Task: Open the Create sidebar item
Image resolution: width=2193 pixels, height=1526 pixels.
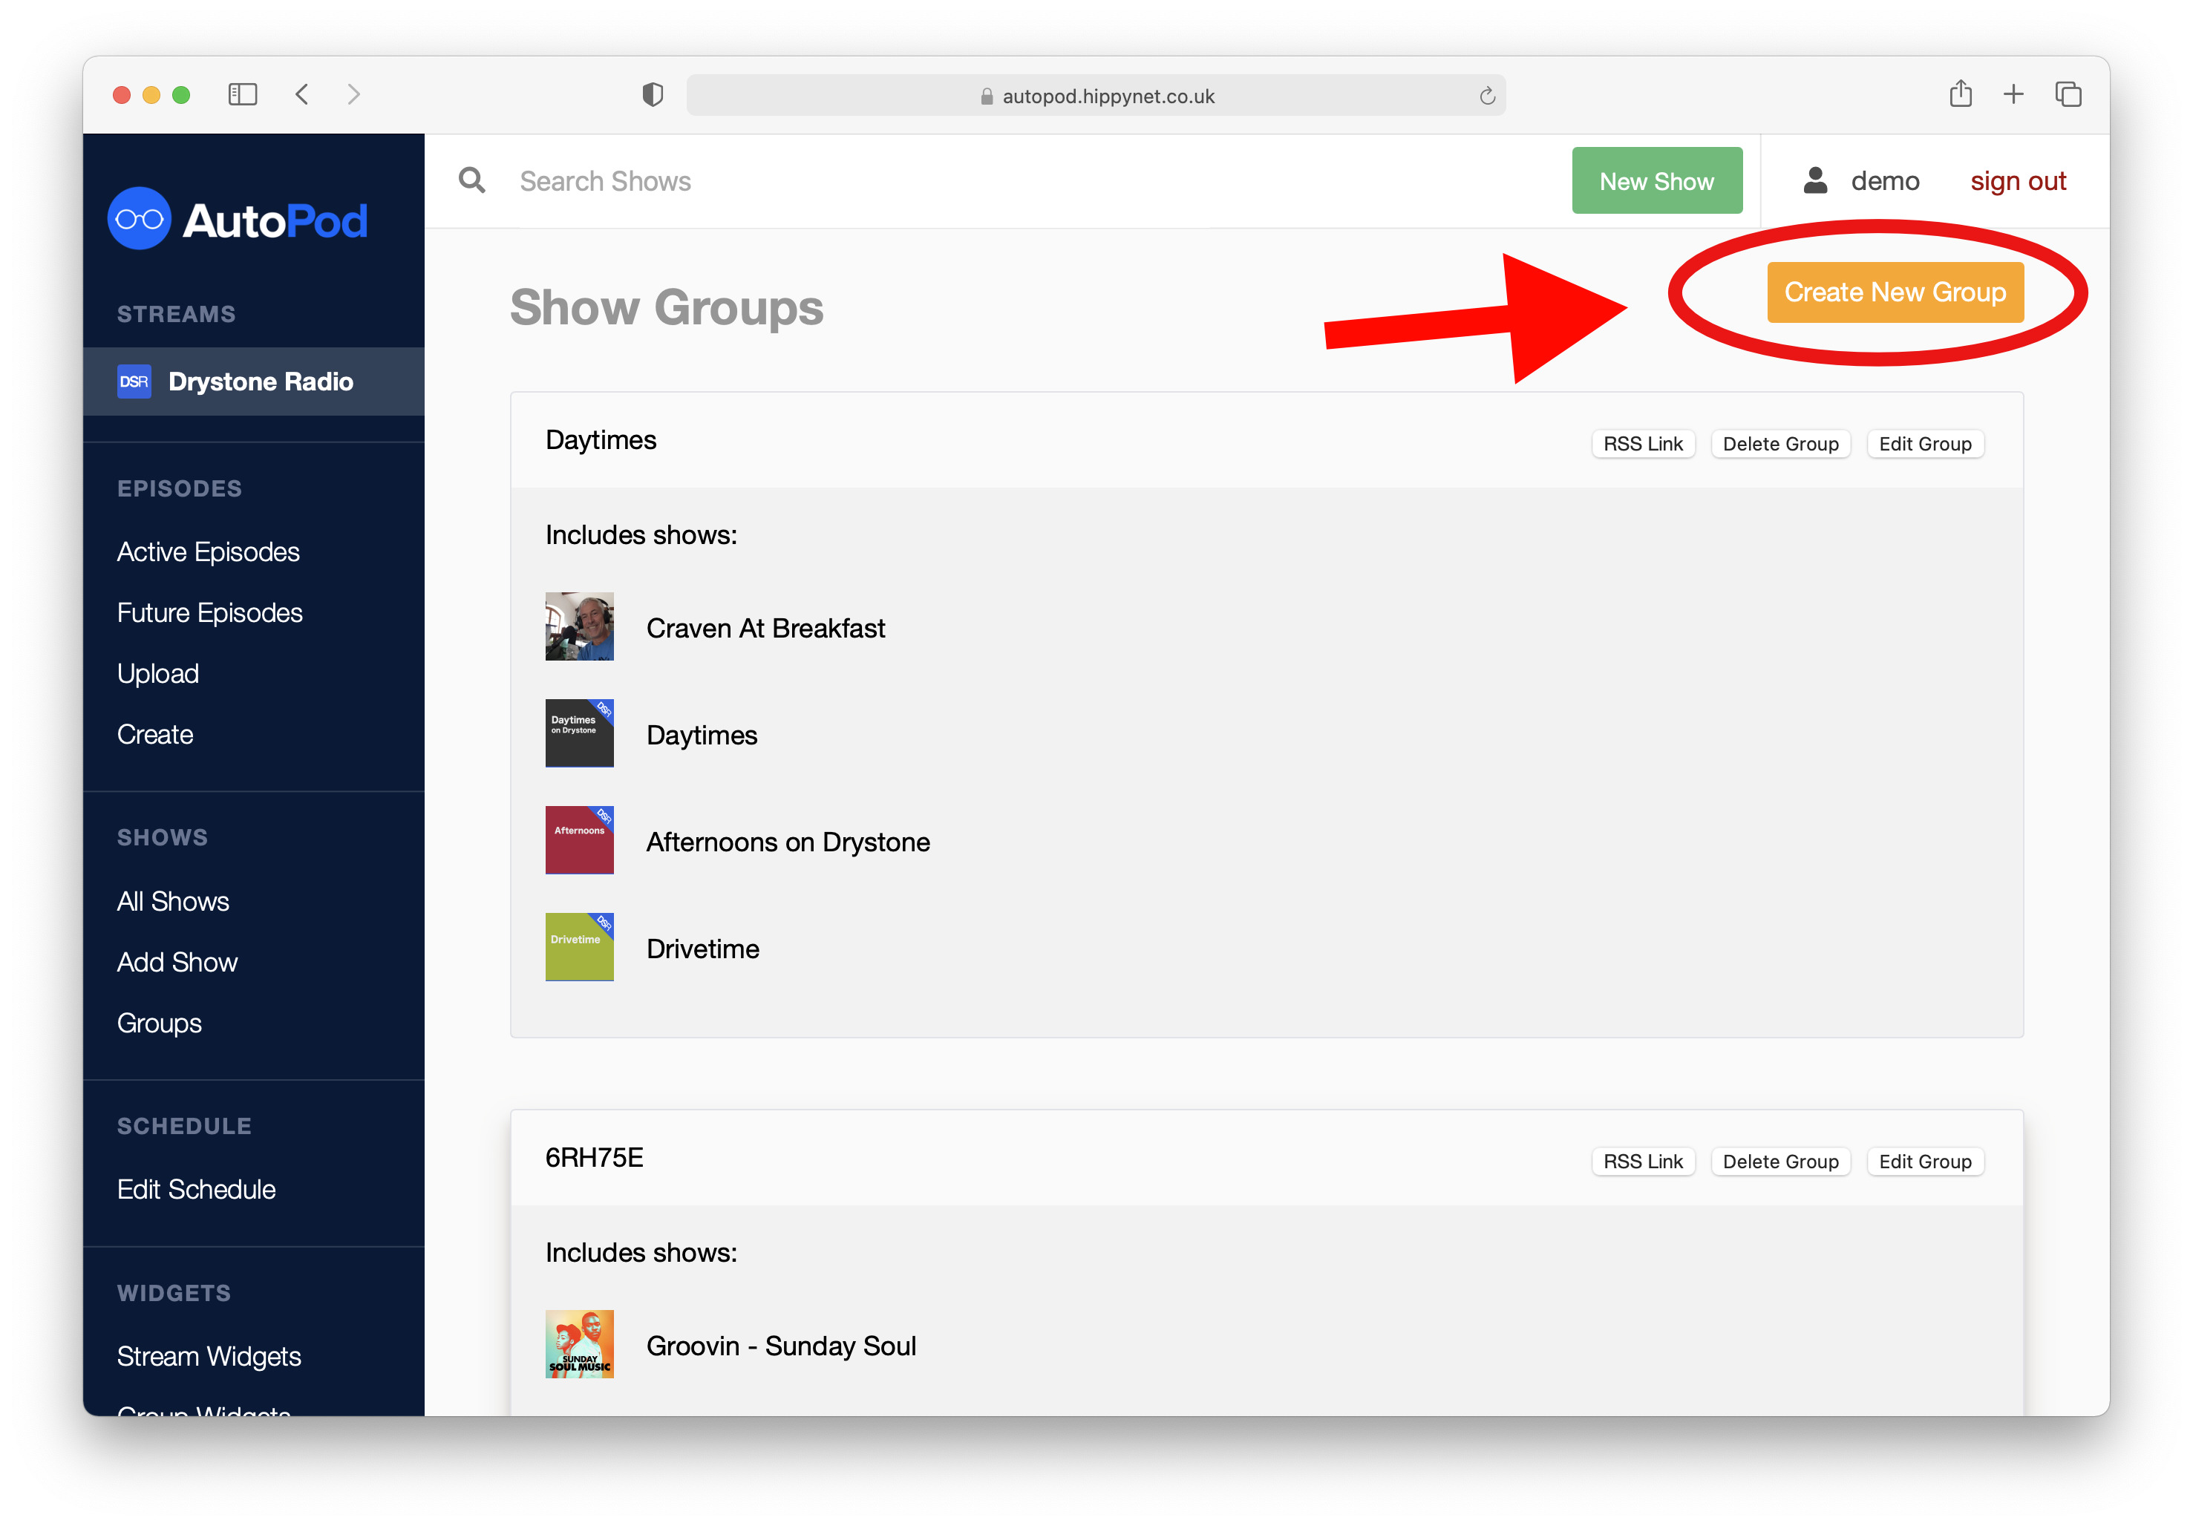Action: [x=154, y=734]
